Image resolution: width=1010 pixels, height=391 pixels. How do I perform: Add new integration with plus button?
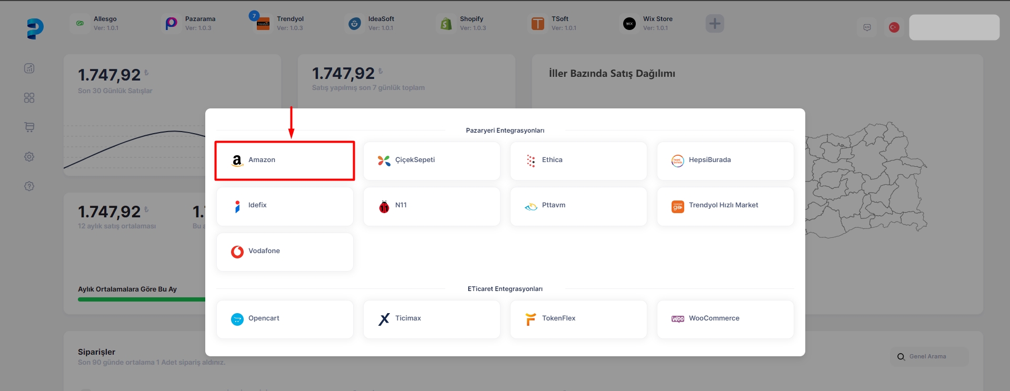click(714, 24)
